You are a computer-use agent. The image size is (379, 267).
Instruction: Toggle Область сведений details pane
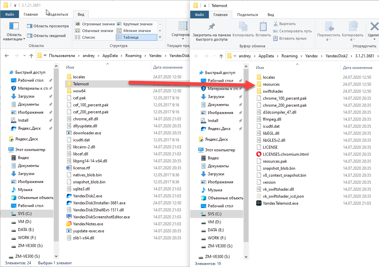(x=46, y=36)
